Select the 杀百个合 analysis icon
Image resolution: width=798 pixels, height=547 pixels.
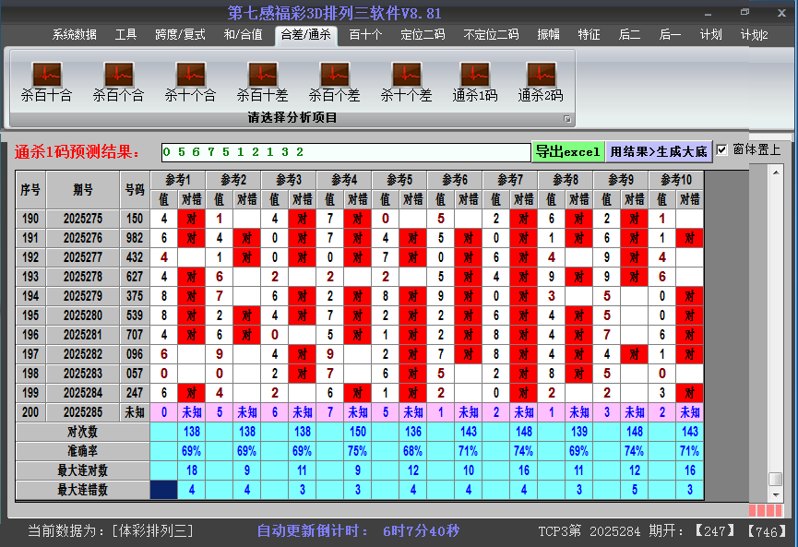[x=118, y=75]
